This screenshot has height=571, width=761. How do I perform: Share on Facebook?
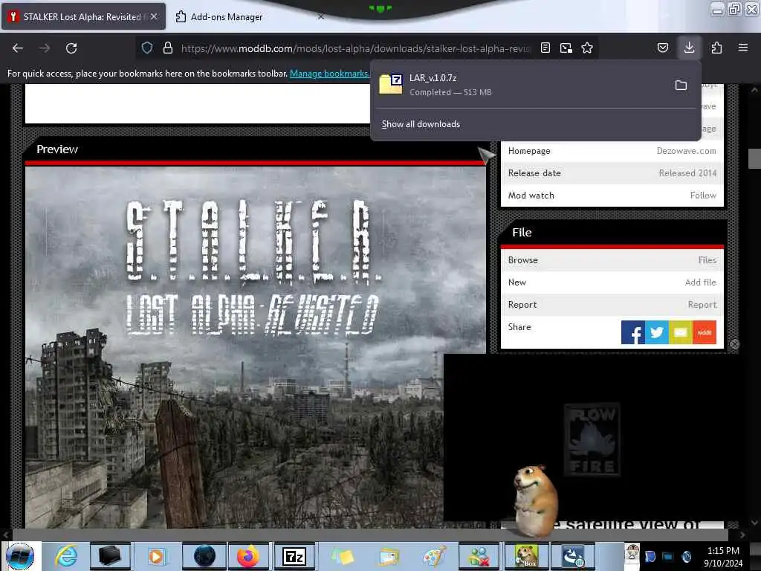coord(633,332)
